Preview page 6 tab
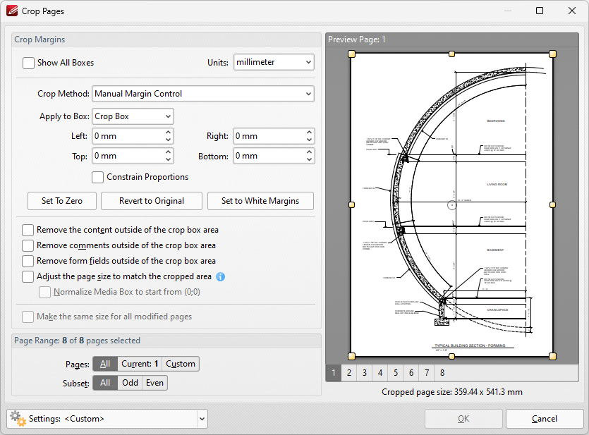This screenshot has height=435, width=589. coord(411,373)
